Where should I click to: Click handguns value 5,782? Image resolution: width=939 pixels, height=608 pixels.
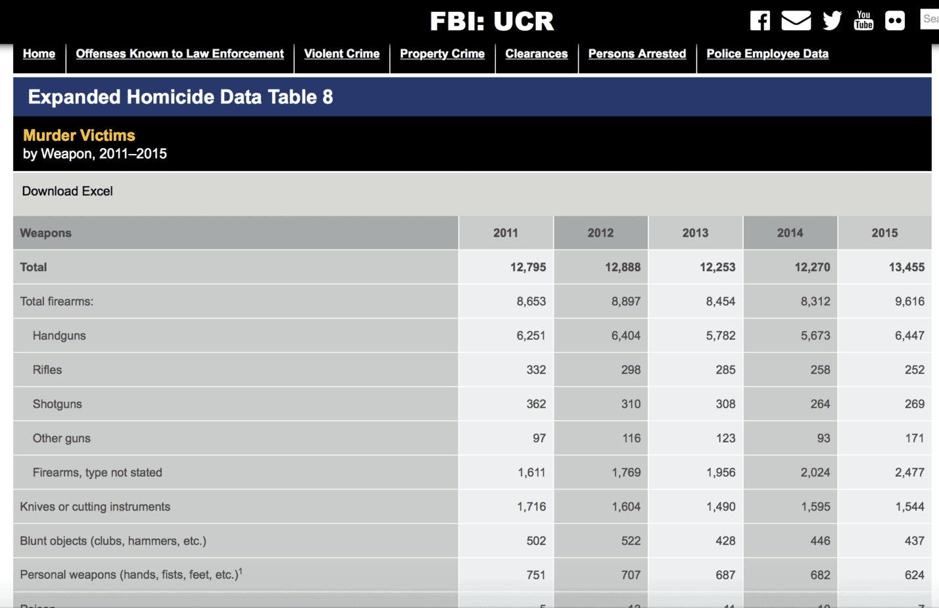point(721,336)
